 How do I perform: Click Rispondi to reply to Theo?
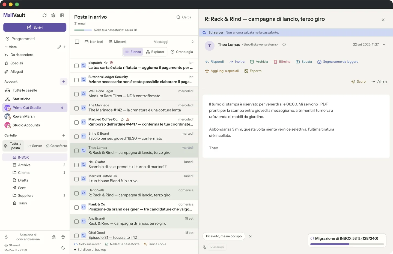coord(215,62)
